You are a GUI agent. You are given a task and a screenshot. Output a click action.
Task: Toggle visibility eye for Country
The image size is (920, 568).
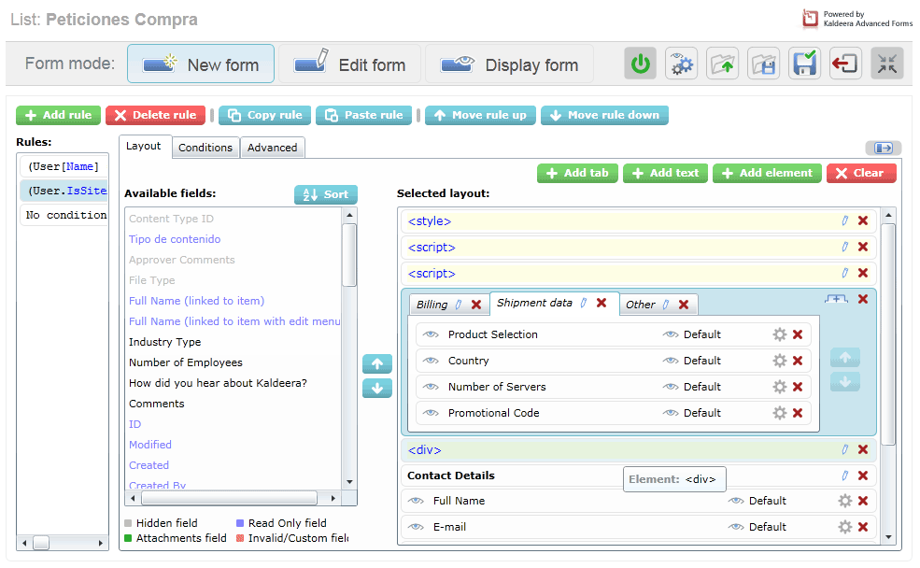click(x=431, y=361)
